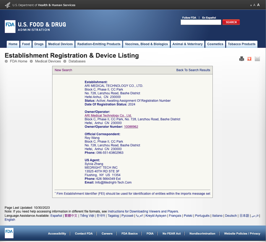
Task: Click the 'MEDRIGHT TECH INC' text
Action: (x=101, y=167)
